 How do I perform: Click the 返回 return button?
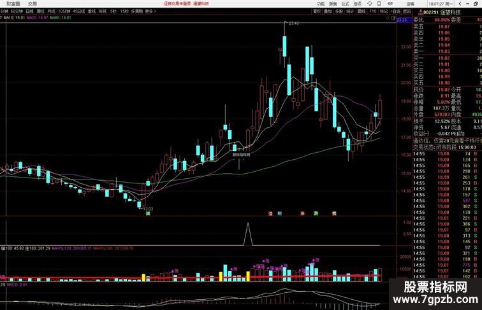coord(407,11)
